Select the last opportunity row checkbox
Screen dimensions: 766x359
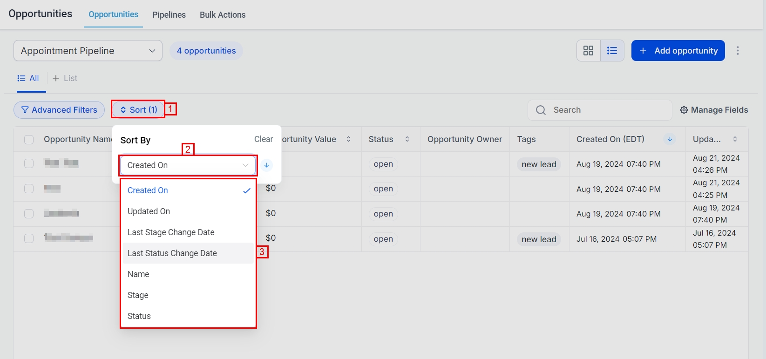pos(29,238)
